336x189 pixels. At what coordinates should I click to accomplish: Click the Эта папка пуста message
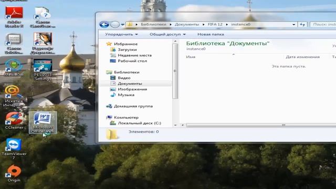(x=289, y=67)
